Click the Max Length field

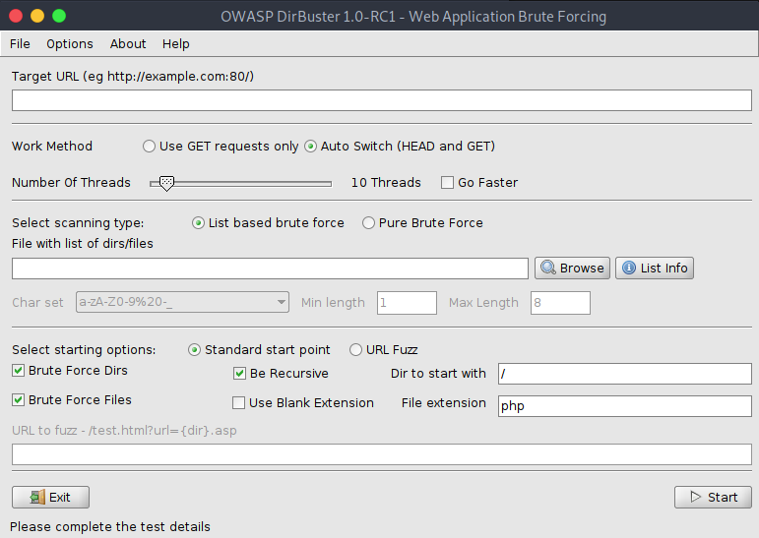click(x=560, y=303)
